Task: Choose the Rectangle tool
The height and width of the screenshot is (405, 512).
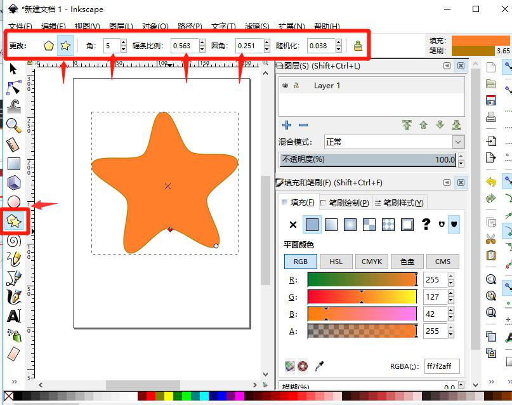Action: pyautogui.click(x=14, y=164)
